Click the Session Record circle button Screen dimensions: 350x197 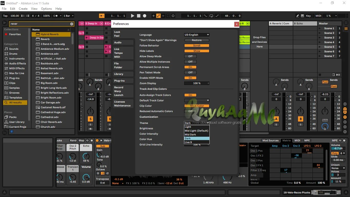[173, 16]
